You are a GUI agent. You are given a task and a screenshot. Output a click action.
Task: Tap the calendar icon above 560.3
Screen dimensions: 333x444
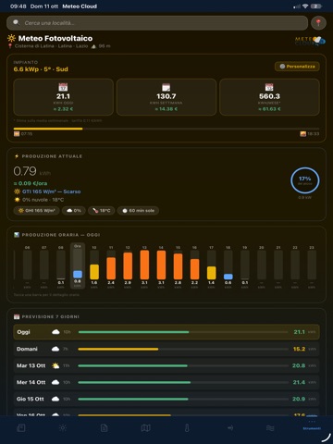[x=269, y=87]
